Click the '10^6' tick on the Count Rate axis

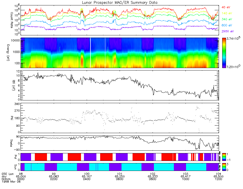tap(17, 6)
